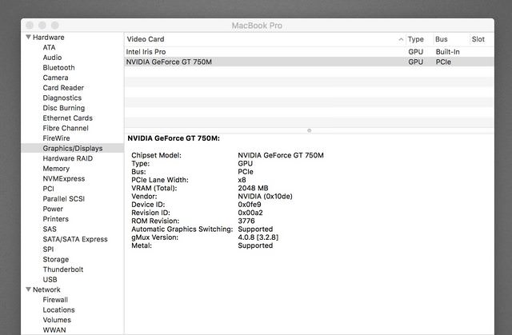Zoom the window with the third titlebar button
Screen dimensions: 512x335
click(x=55, y=25)
